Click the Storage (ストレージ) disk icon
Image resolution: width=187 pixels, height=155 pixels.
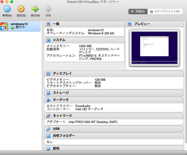point(48,93)
